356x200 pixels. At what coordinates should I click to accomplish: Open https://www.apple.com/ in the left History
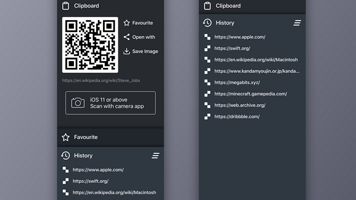pyautogui.click(x=98, y=169)
